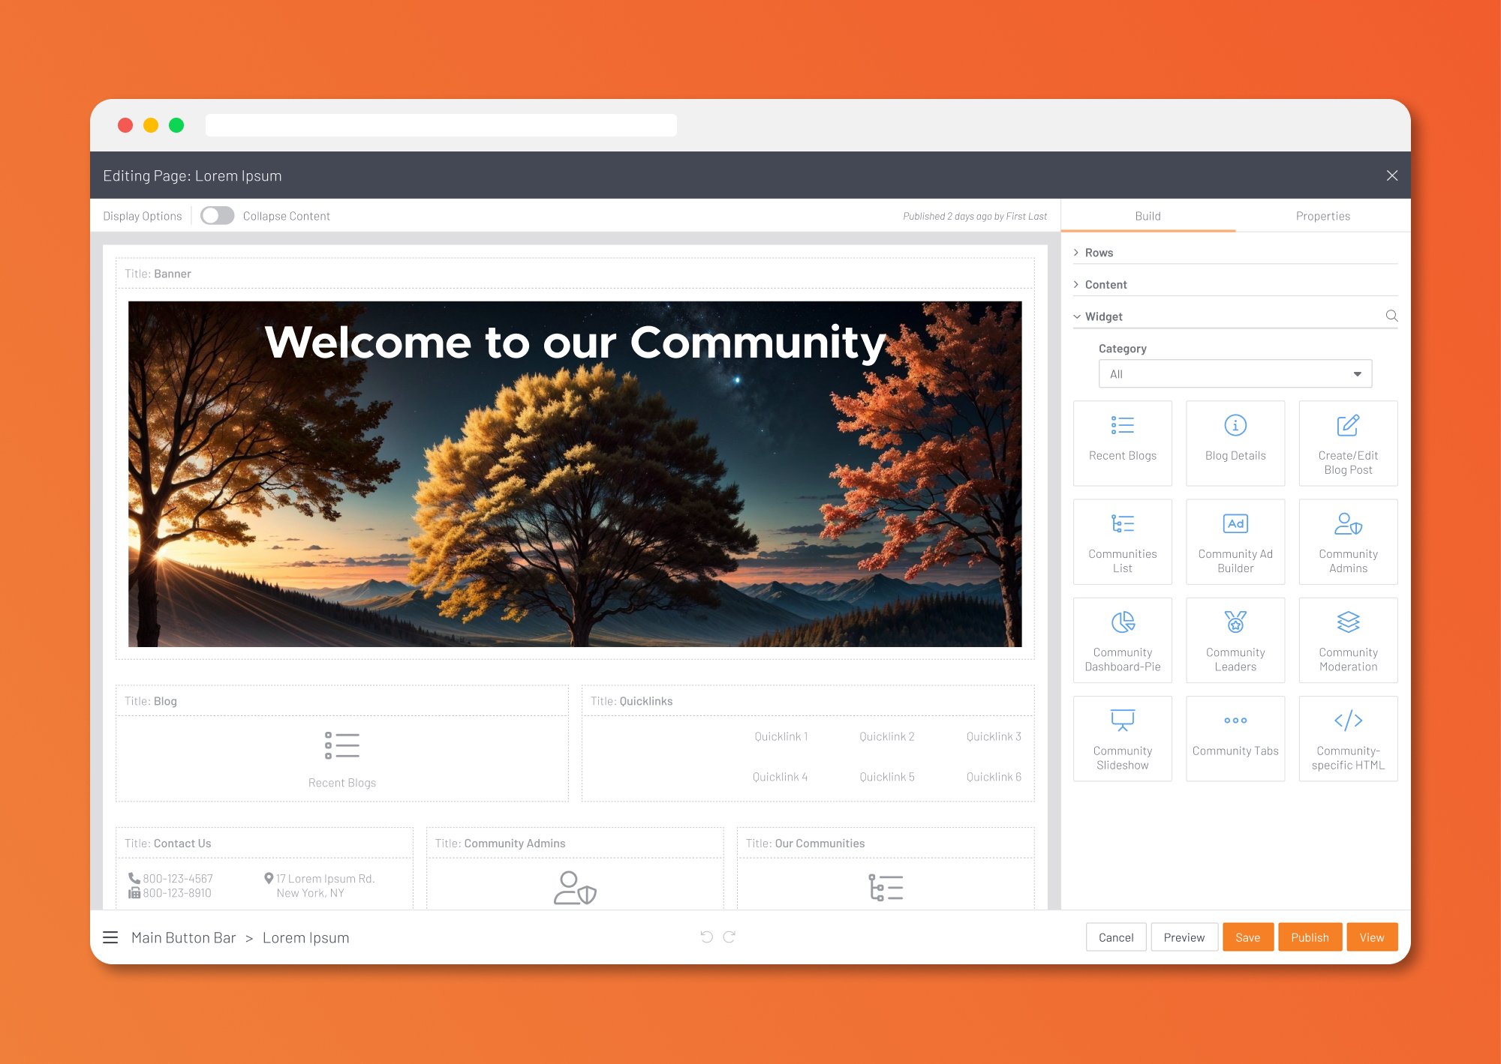Collapse the Widget section
The width and height of the screenshot is (1501, 1064).
(1102, 316)
